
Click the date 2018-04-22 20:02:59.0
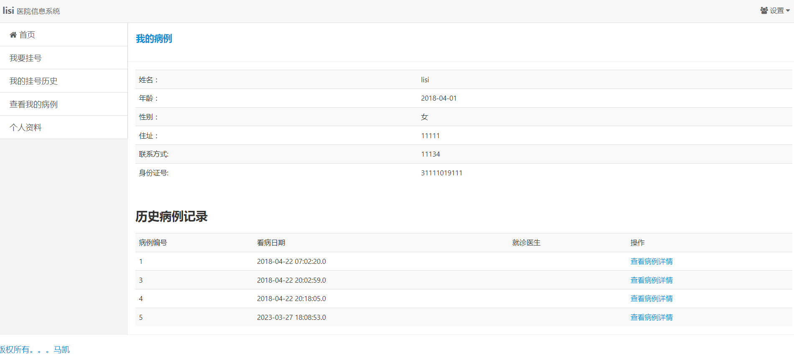pos(292,280)
